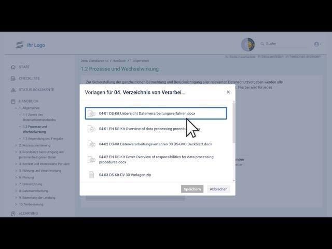Viewport: 332px width, 249px height.
Task: Select 04-01 Uebersicht Datenverarbeitungsverfahren.docx template
Action: coord(156,113)
